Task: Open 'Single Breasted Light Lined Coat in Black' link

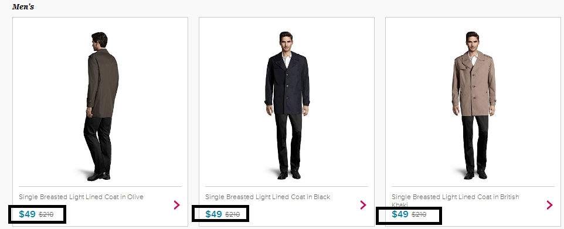Action: 267,197
